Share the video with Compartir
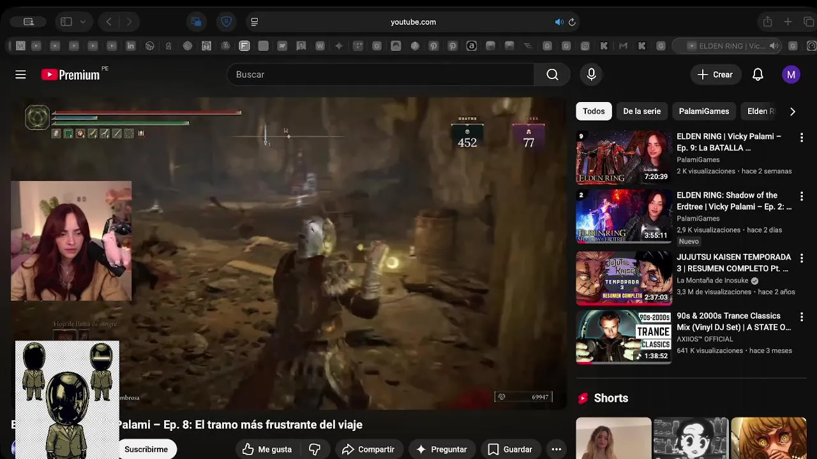 pyautogui.click(x=368, y=449)
